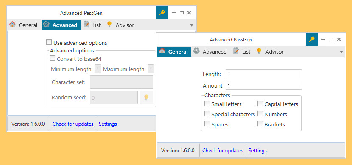352x165 pixels.
Task: Open the Advisor tab in back window
Action: pyautogui.click(x=120, y=25)
